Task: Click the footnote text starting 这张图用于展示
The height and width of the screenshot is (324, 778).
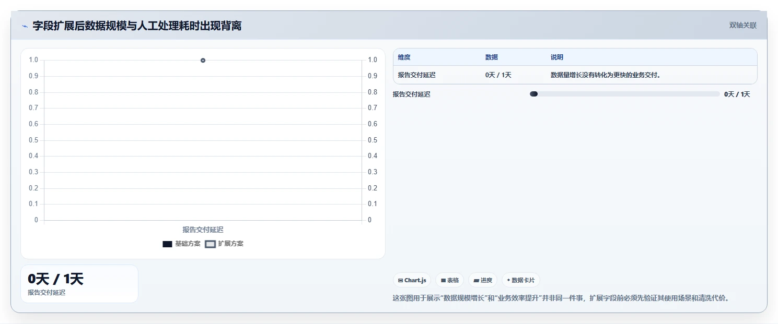Action: (561, 298)
